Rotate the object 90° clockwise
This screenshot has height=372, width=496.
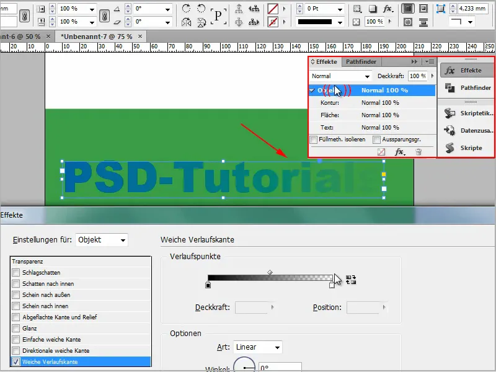(187, 8)
